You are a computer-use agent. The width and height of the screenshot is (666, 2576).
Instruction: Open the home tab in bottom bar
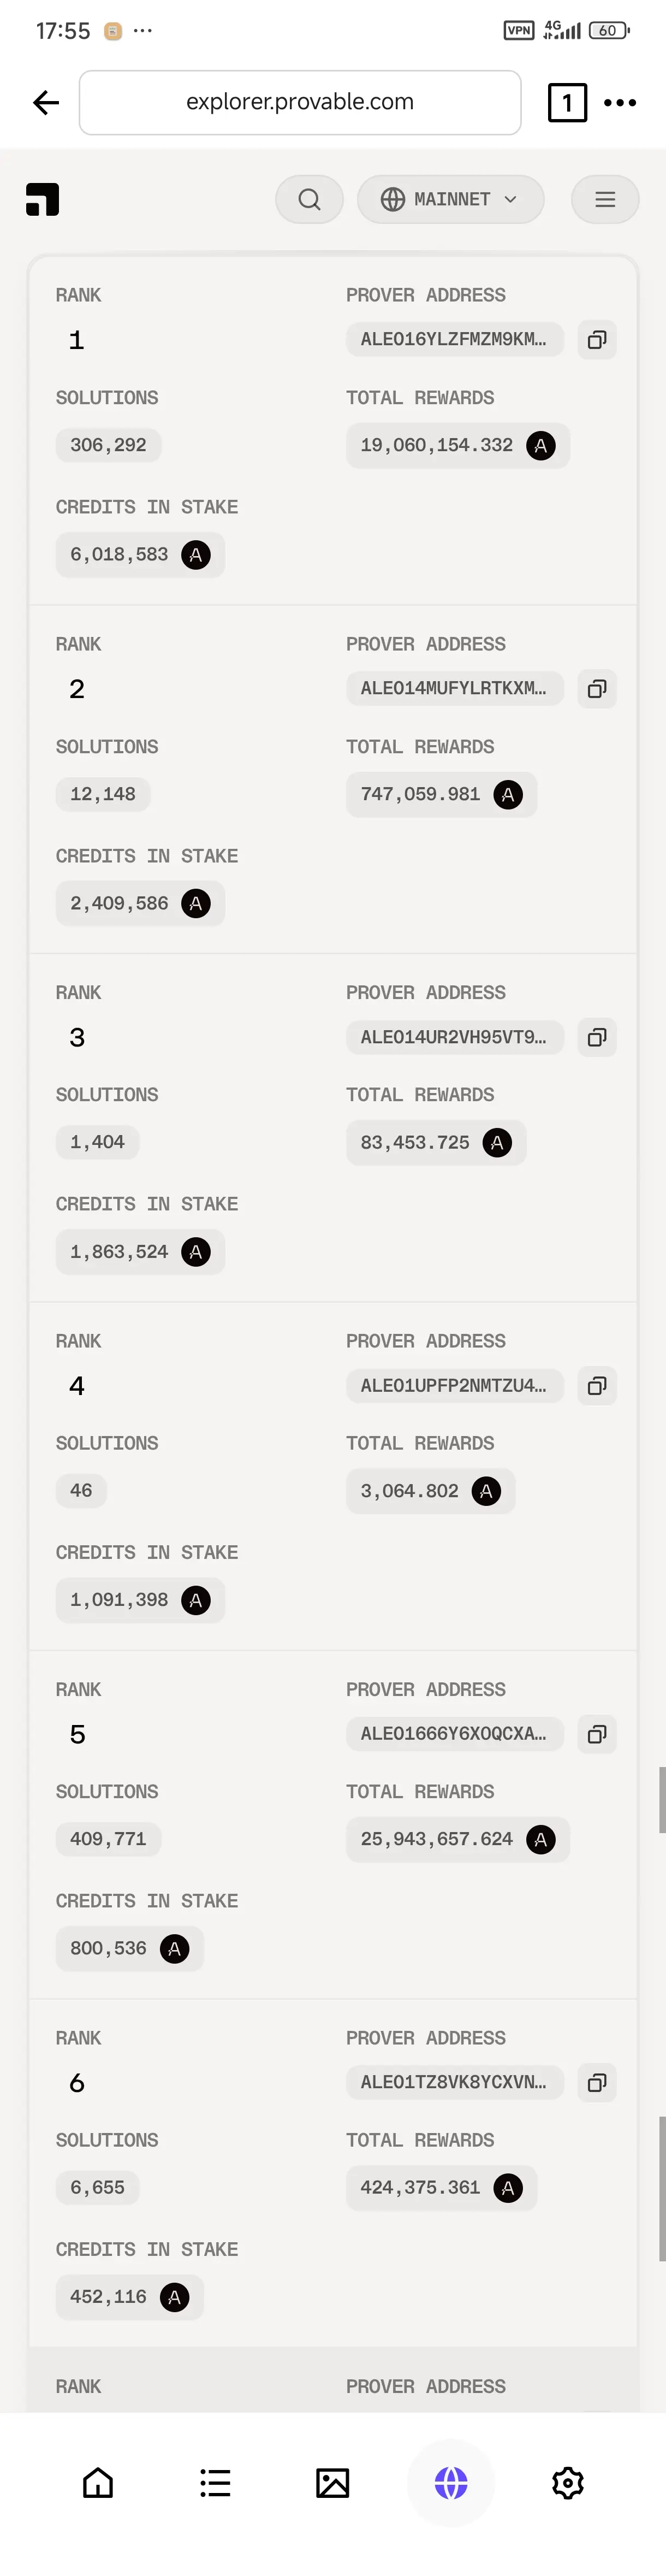pyautogui.click(x=98, y=2483)
